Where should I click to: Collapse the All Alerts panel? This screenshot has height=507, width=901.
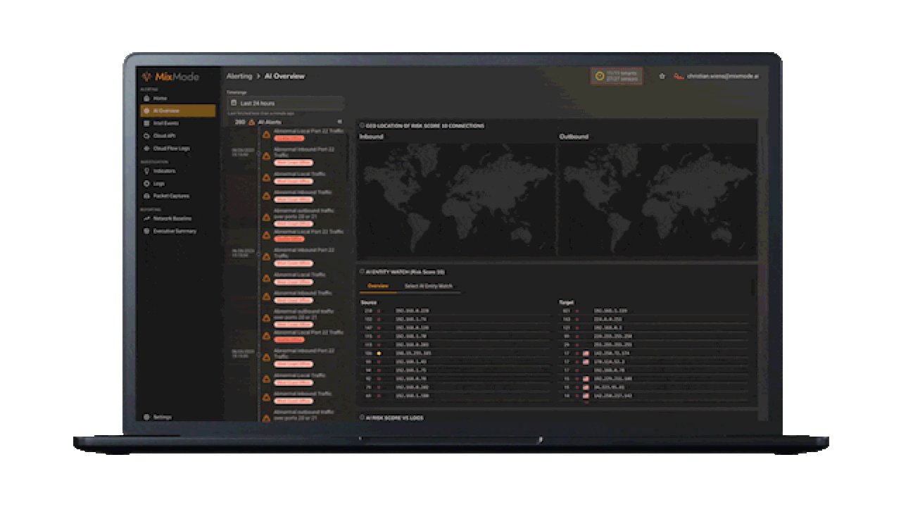click(339, 122)
